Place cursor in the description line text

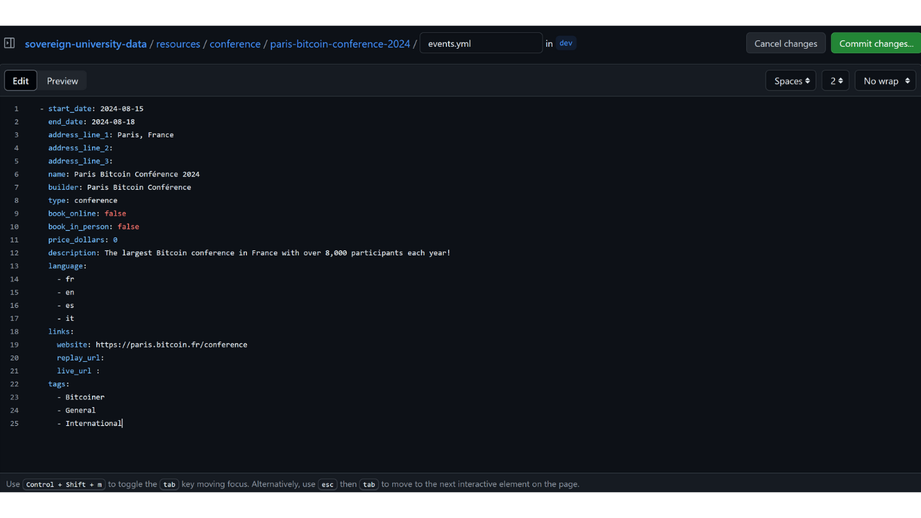(x=277, y=253)
